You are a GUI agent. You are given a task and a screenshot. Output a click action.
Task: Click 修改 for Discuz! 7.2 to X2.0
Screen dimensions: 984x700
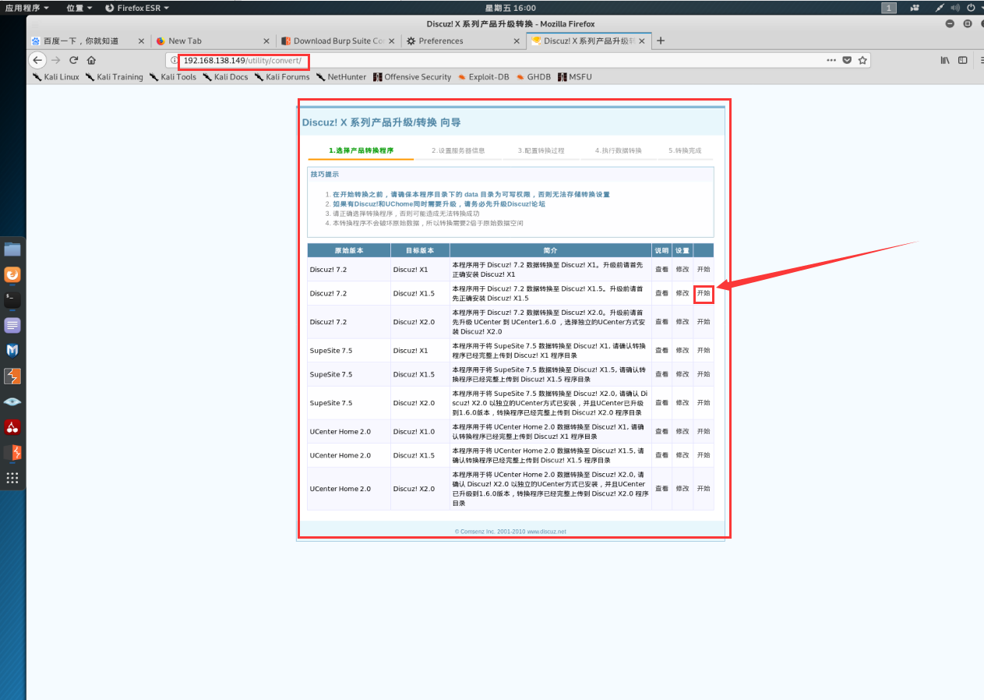(682, 321)
